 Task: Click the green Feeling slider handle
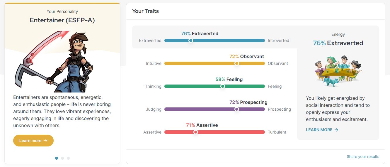pos(223,86)
